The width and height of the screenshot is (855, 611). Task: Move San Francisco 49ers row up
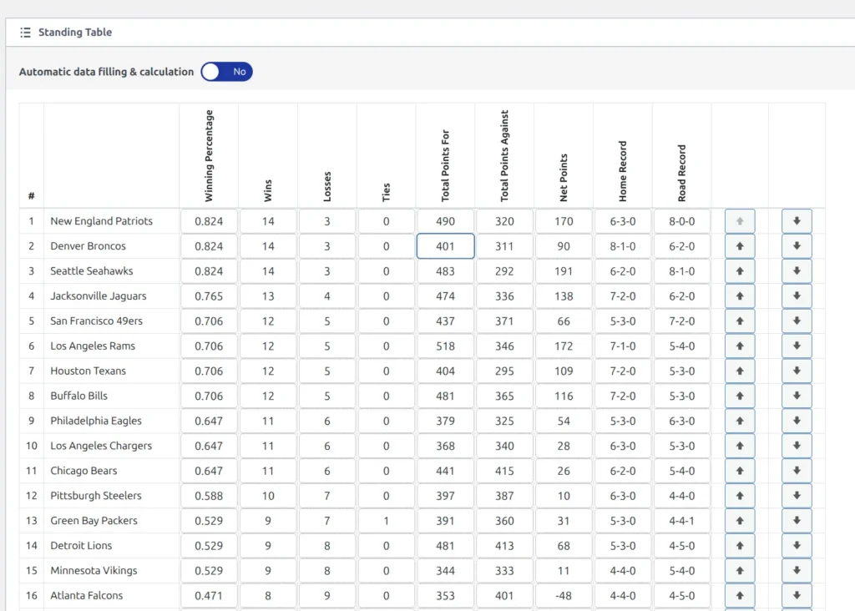[740, 321]
